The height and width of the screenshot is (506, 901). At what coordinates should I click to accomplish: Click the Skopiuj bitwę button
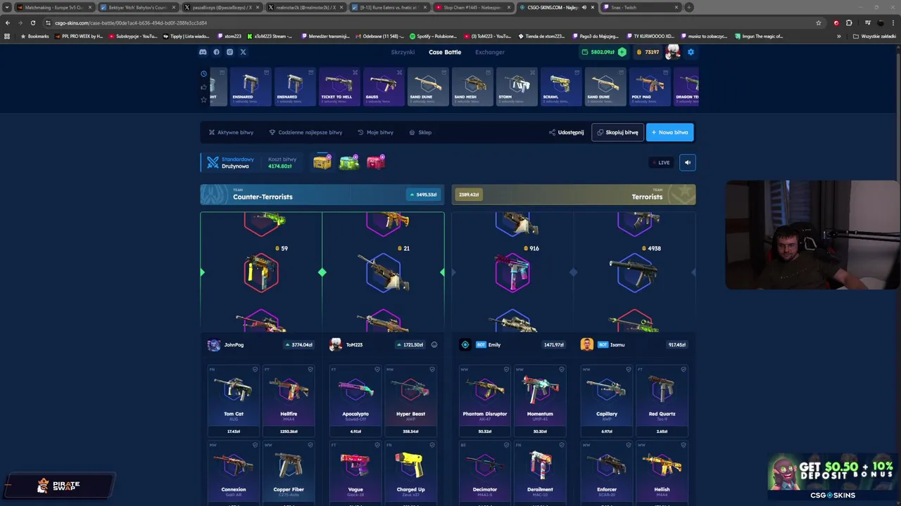(617, 132)
